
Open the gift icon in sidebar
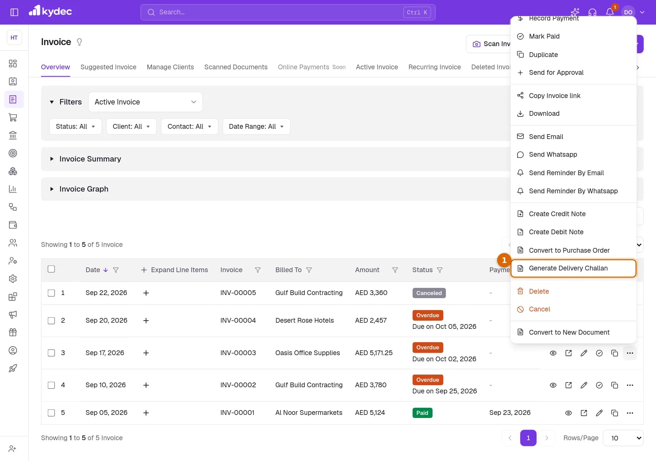coord(13,332)
